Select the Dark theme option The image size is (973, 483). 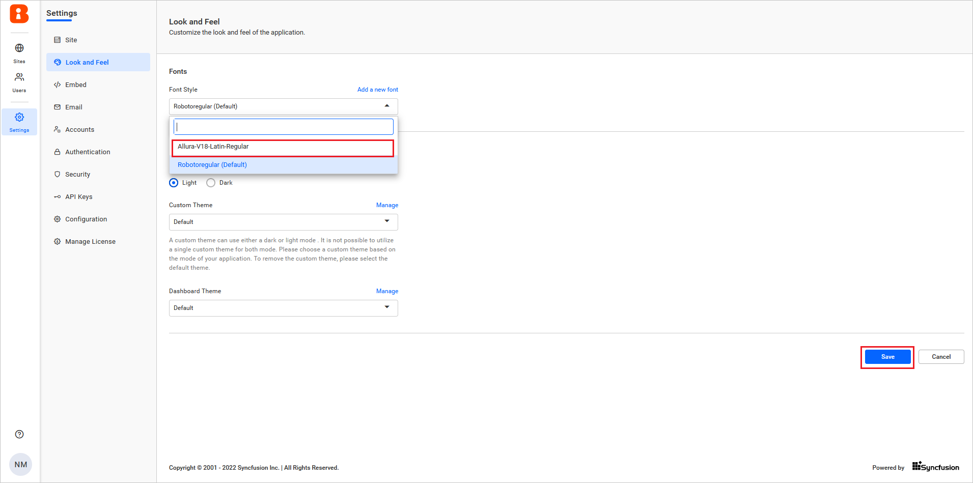[211, 183]
